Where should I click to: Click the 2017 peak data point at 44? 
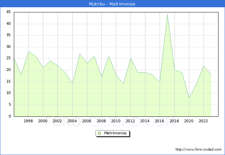[x=167, y=14]
